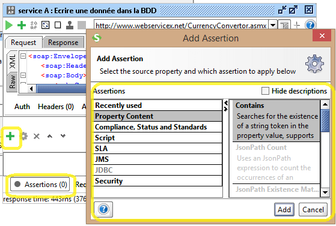
Task: Select the JMS assertion category
Action: coord(157,159)
